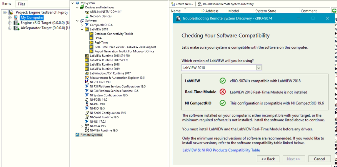The image size is (337, 167).
Task: Select the Real-Time Trace Viewer tree entry
Action: [x=125, y=47]
